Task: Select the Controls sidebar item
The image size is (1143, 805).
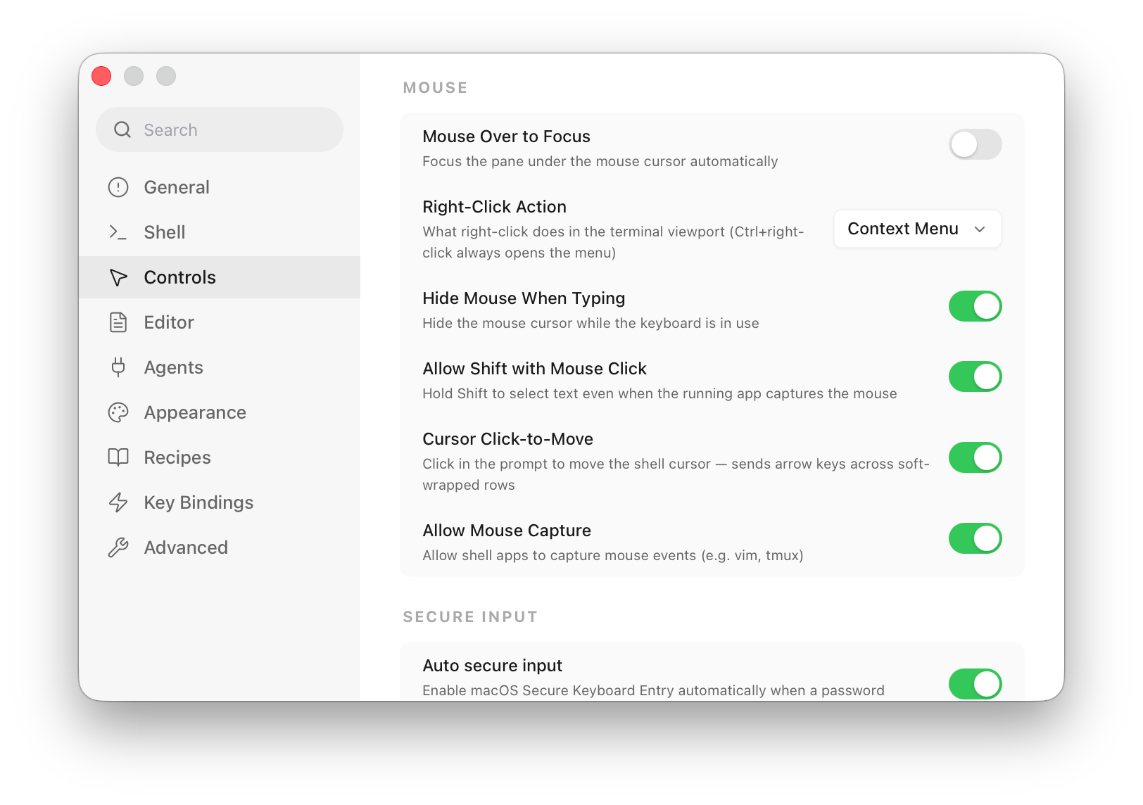Action: click(220, 277)
